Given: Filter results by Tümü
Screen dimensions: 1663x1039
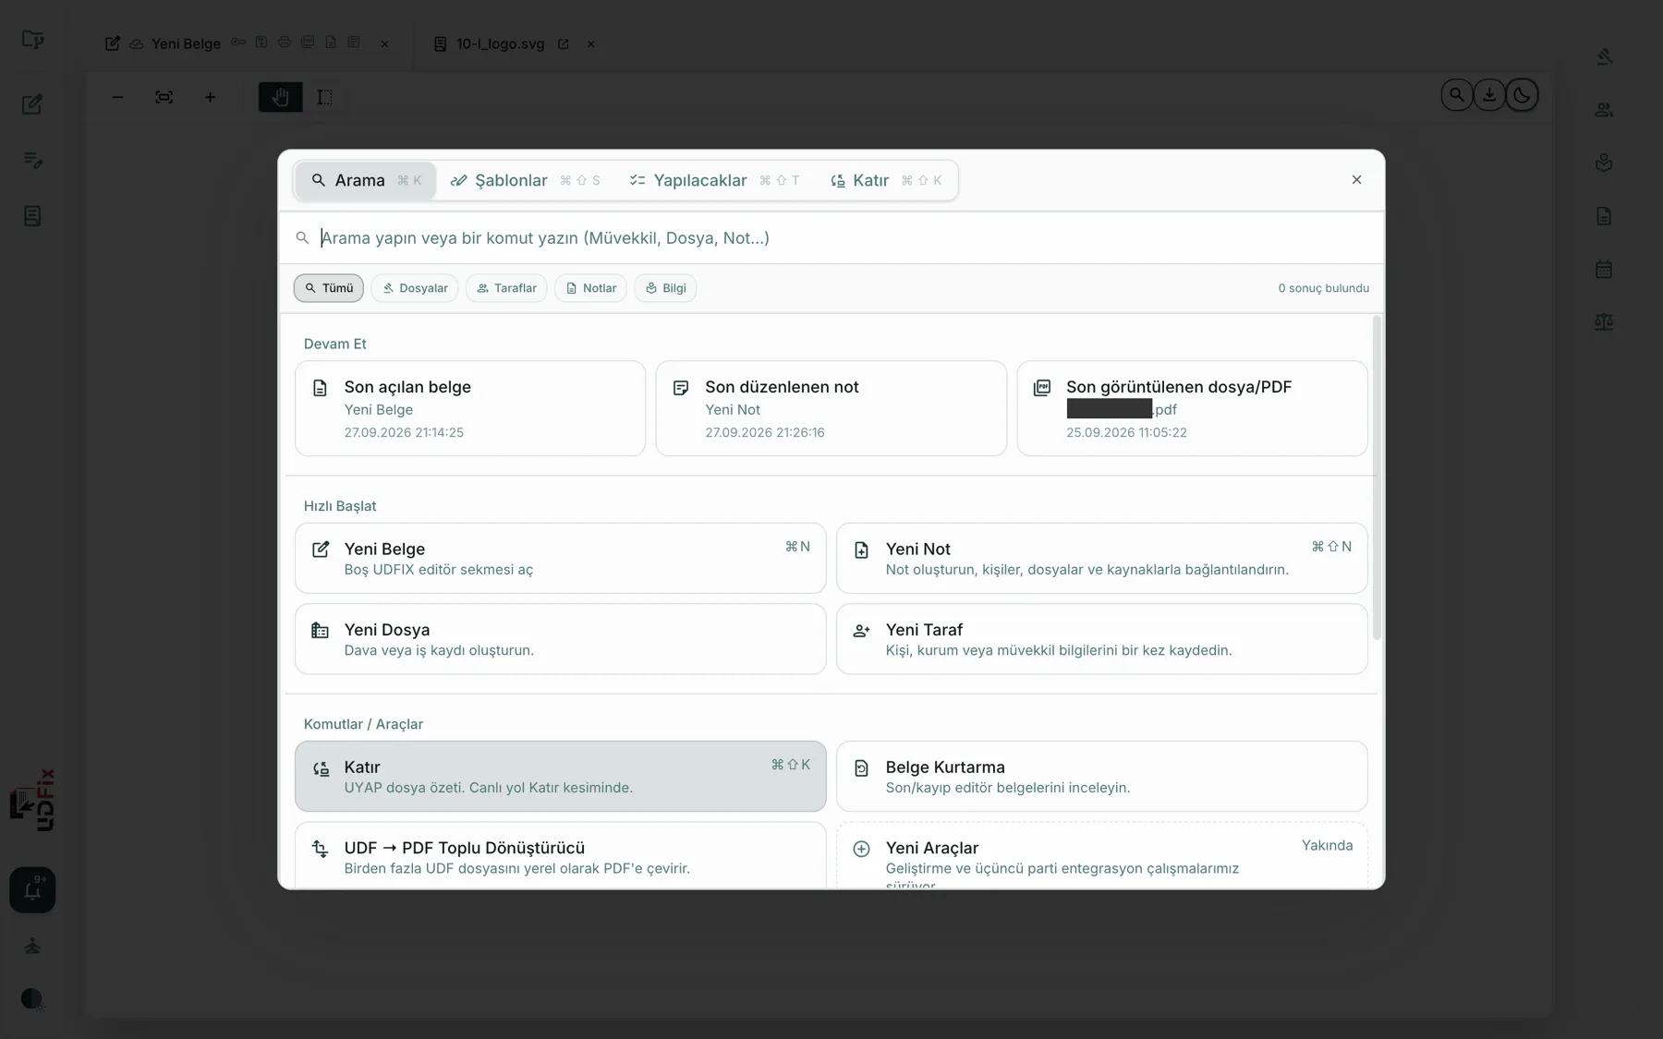Looking at the screenshot, I should click(329, 288).
